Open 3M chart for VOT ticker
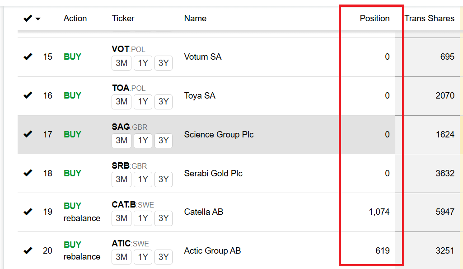 [122, 63]
